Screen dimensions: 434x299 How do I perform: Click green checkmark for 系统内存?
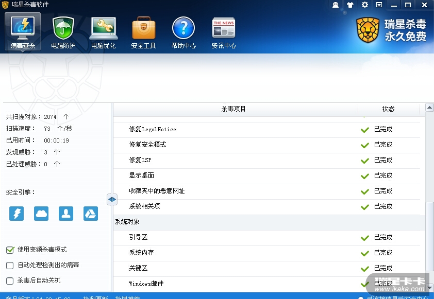click(x=365, y=253)
